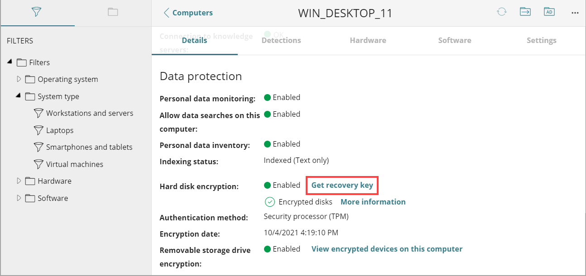View encrypted devices on this computer
Viewport: 586px width, 276px height.
point(387,248)
